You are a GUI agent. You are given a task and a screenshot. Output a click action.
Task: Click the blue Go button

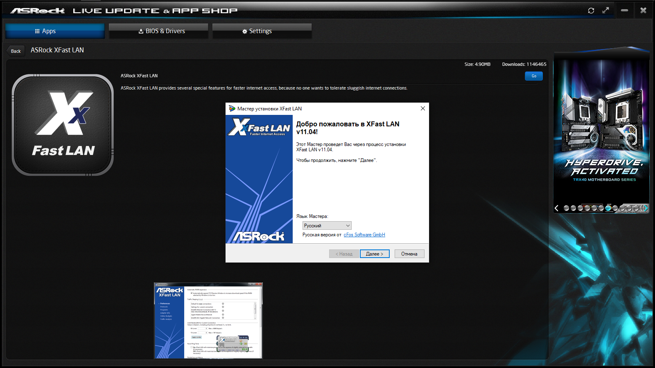point(534,76)
